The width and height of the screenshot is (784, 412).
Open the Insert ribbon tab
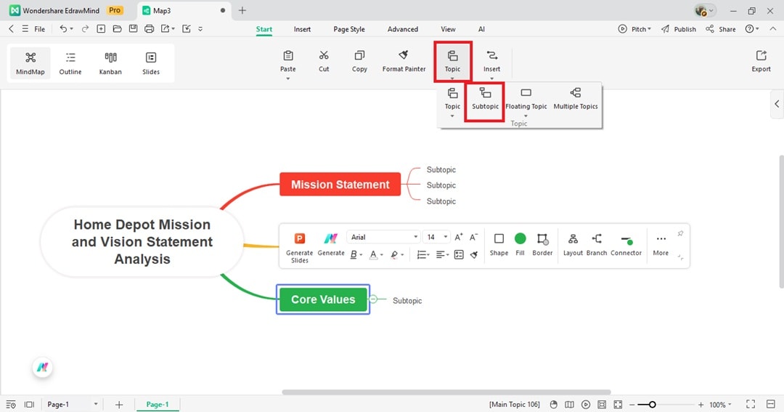point(302,29)
